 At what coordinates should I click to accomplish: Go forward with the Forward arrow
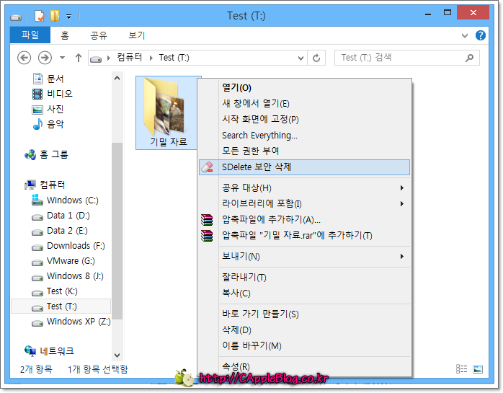[x=45, y=58]
